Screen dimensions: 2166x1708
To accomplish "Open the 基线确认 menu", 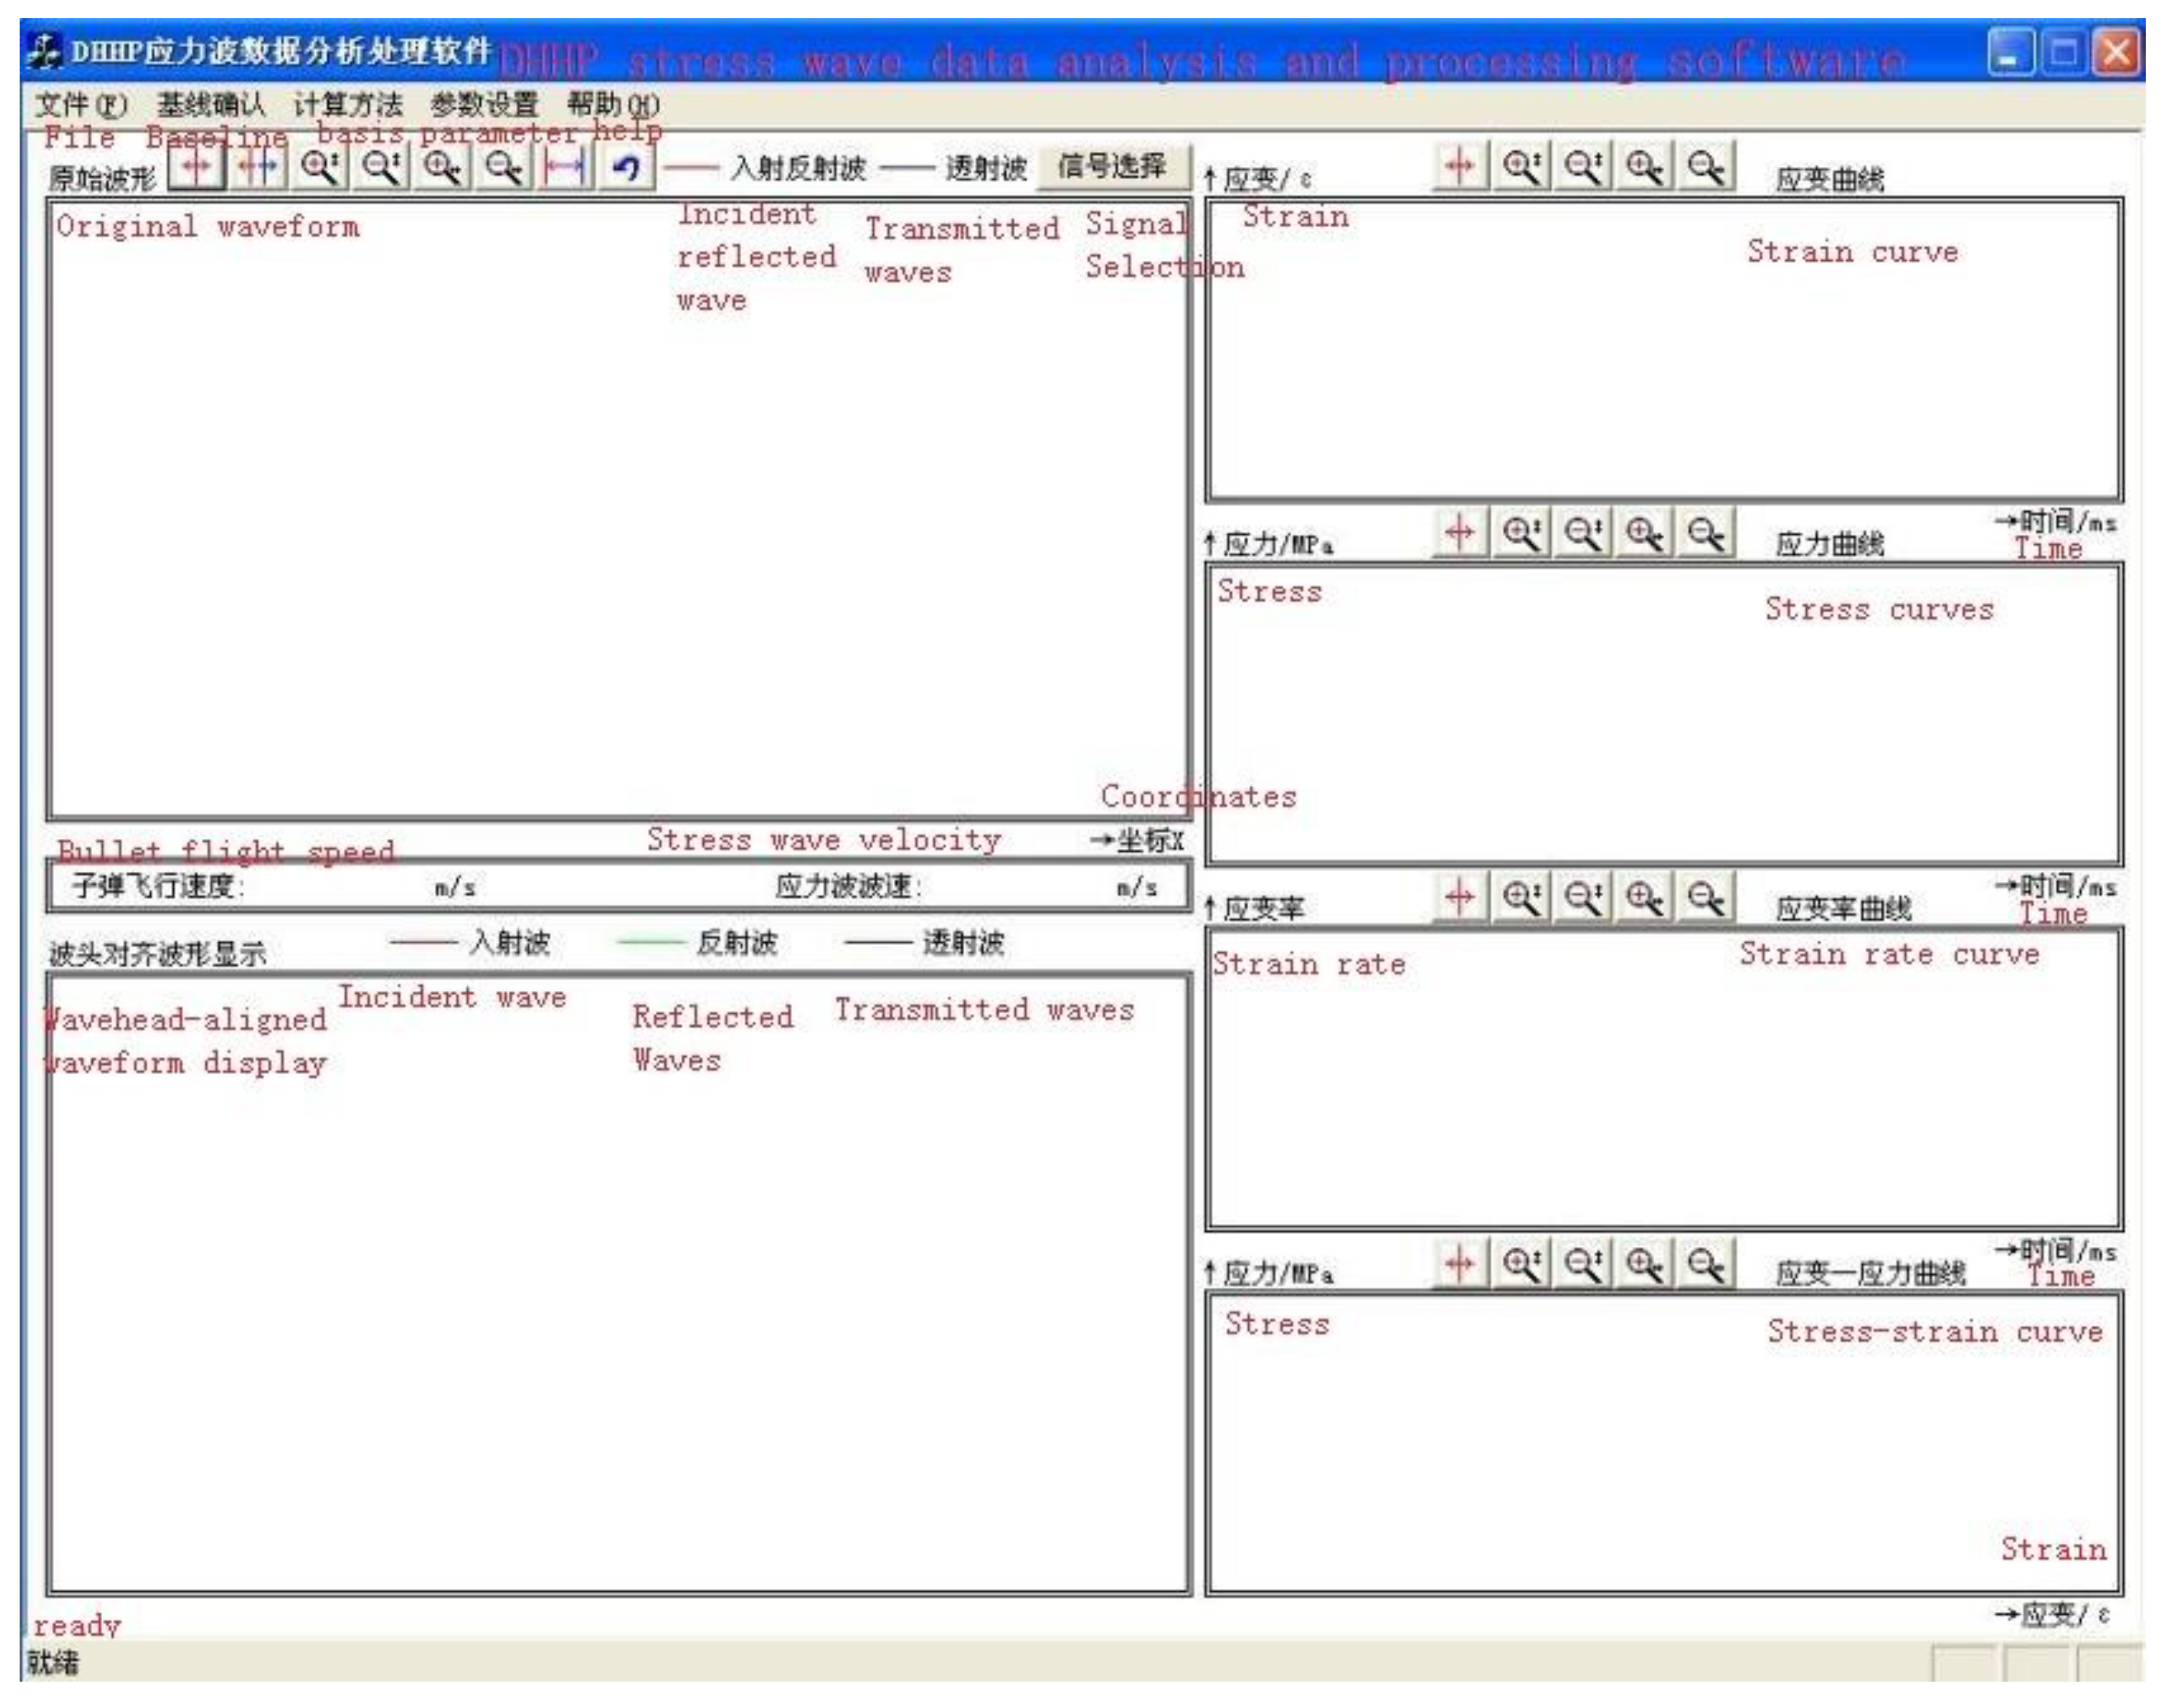I will click(211, 104).
